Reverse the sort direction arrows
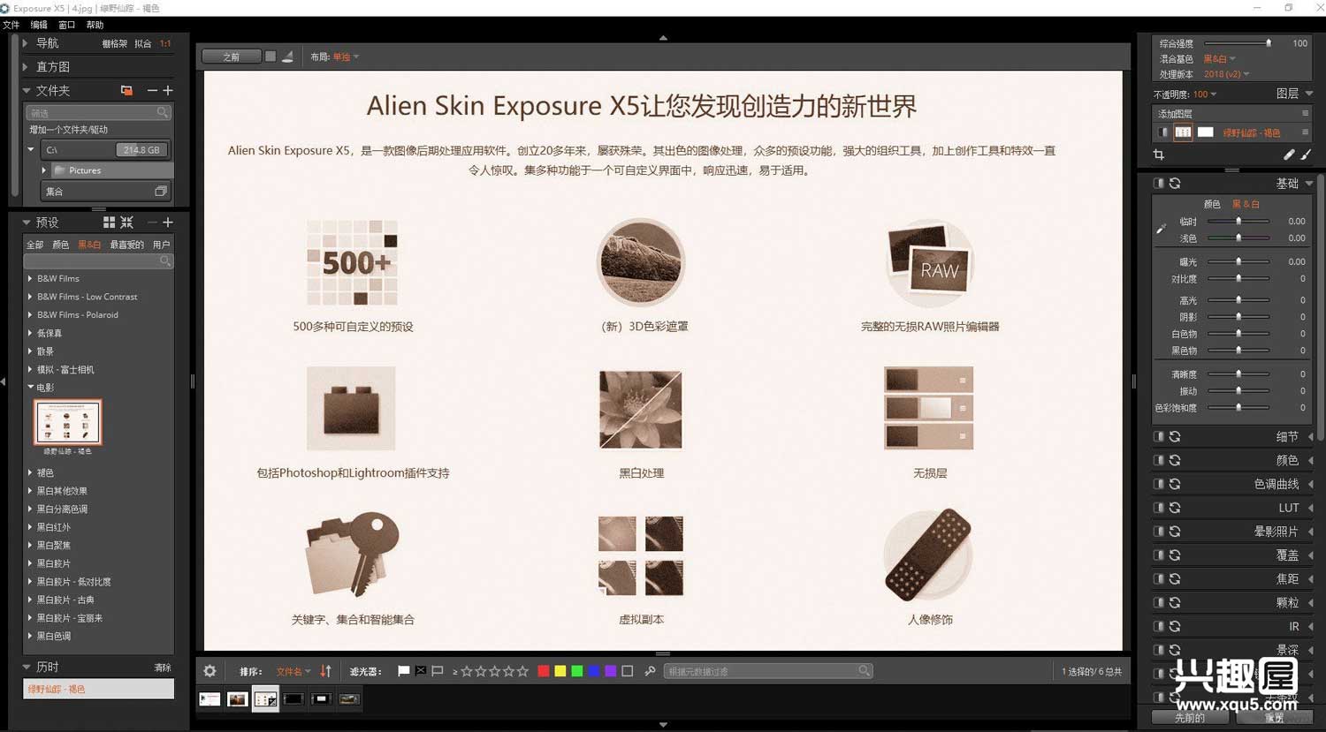Screen dimensions: 1326x732 [325, 671]
